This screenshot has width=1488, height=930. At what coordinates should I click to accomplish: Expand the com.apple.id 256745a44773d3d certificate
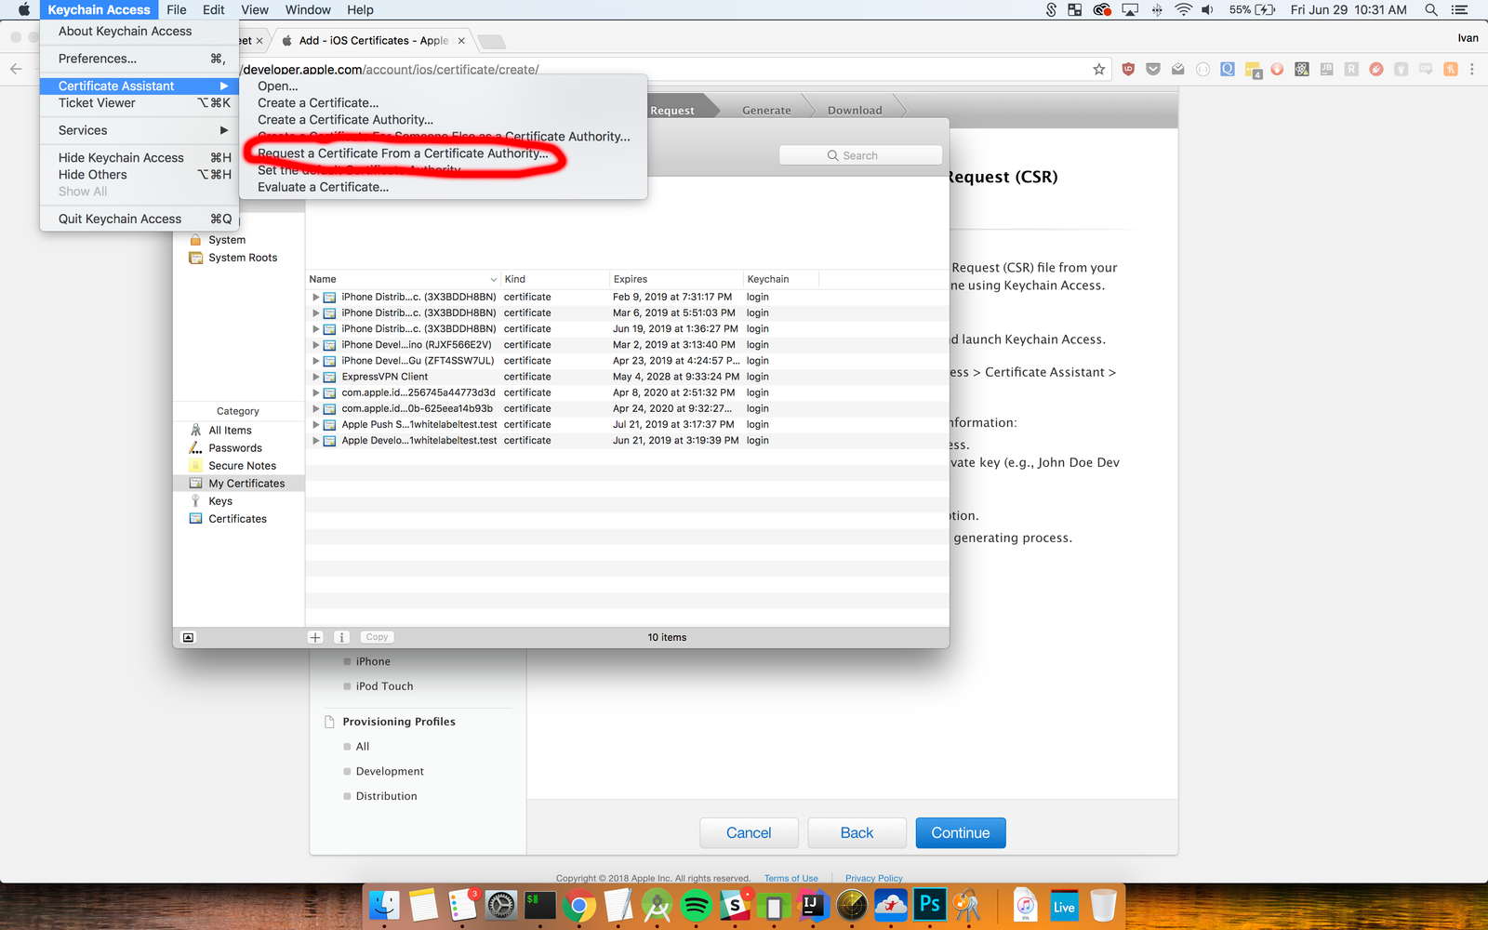pos(315,392)
